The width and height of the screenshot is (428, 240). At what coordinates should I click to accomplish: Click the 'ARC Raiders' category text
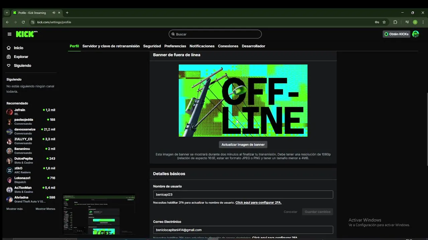(22, 172)
